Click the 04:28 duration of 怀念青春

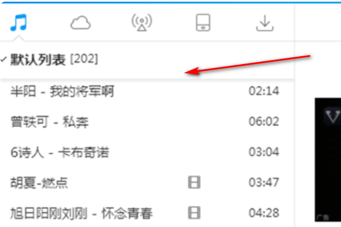tap(264, 213)
